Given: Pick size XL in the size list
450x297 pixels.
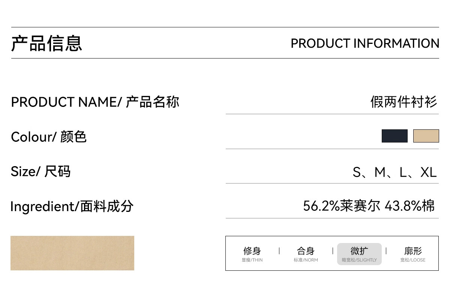Looking at the screenshot, I should [x=429, y=172].
